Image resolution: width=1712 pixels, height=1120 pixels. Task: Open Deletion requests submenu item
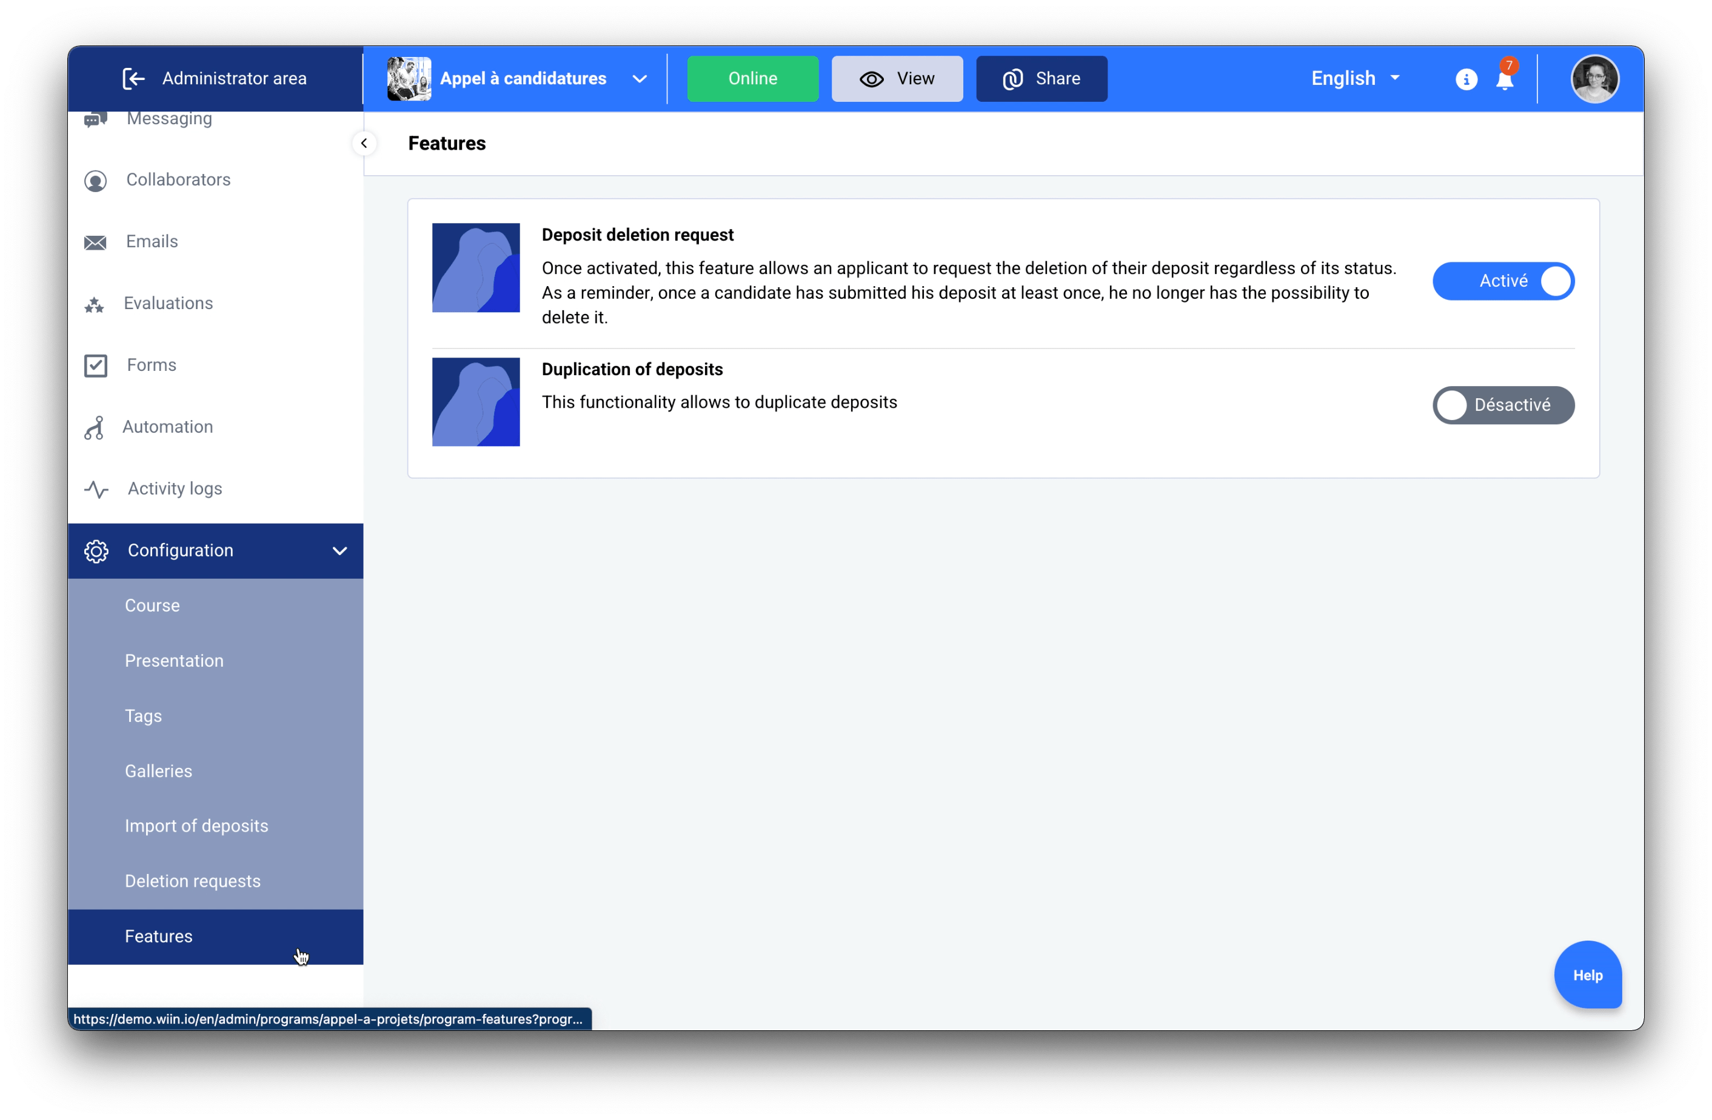(x=215, y=881)
